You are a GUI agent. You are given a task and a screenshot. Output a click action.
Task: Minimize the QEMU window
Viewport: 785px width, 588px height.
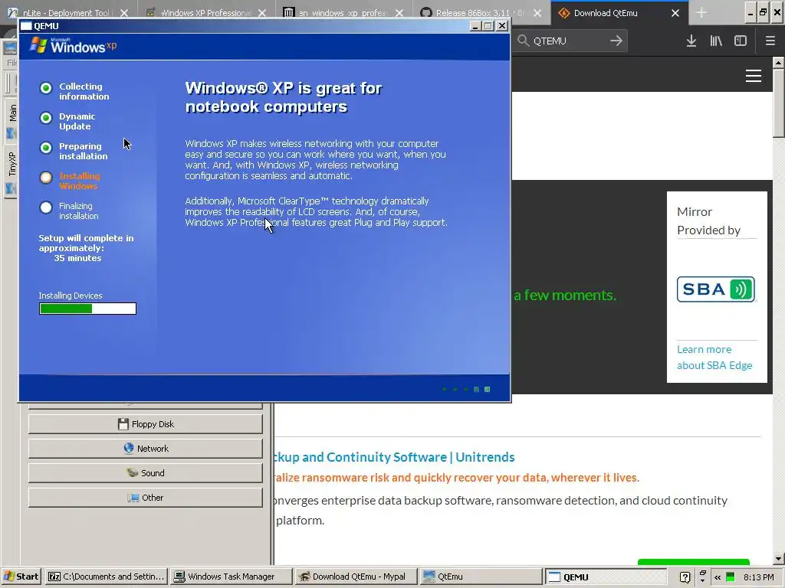(476, 26)
